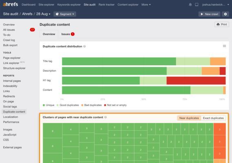
Task: Start a New crawl
Action: tap(209, 14)
